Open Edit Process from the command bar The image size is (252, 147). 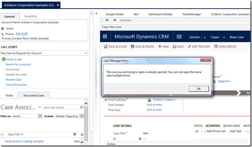tap(199, 47)
